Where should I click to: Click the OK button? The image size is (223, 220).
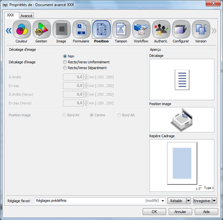[154, 212]
